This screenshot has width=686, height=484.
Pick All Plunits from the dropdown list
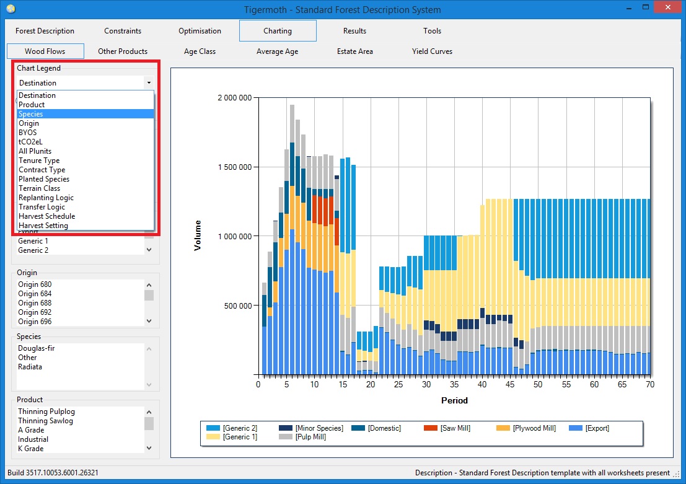tap(86, 151)
